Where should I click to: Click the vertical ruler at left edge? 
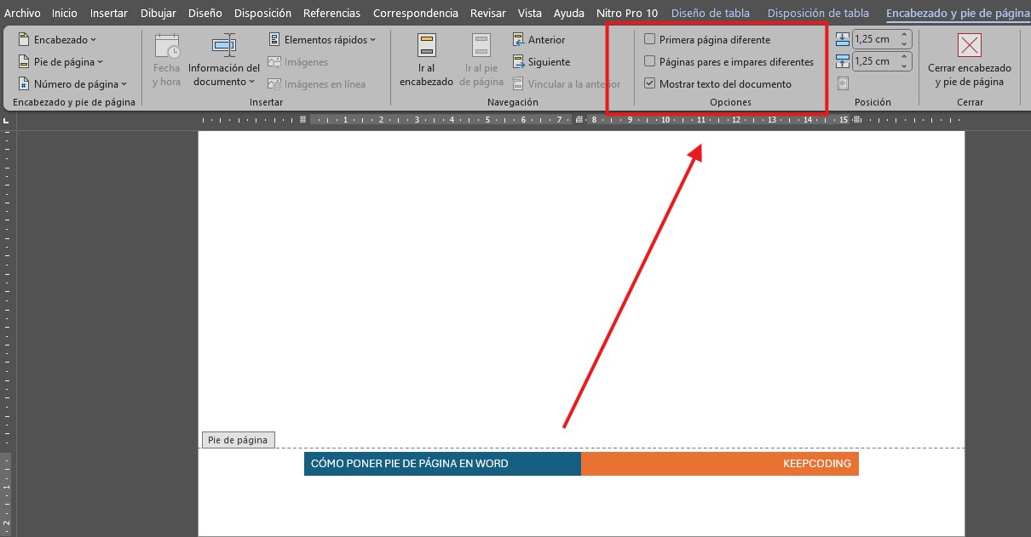pos(7,332)
